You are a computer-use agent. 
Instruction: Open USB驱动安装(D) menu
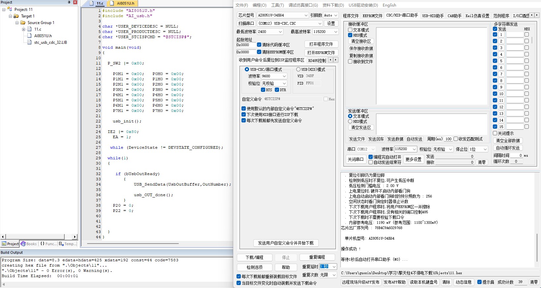pos(363,5)
